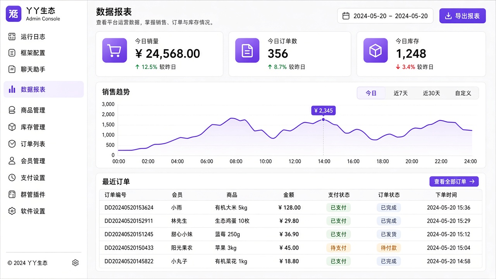Click the chart data point at 14:00

[x=323, y=119]
